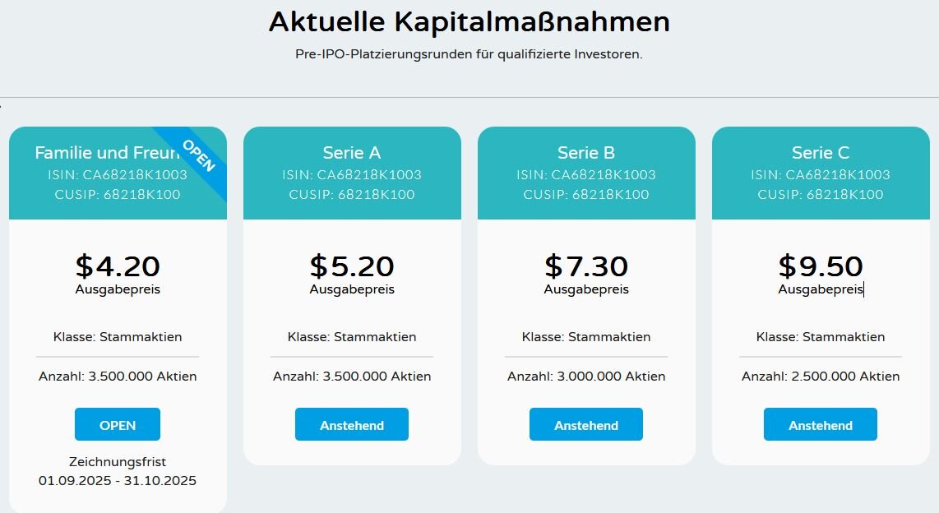Click the $9.50 price in Serie C
The width and height of the screenshot is (939, 513).
click(x=821, y=266)
